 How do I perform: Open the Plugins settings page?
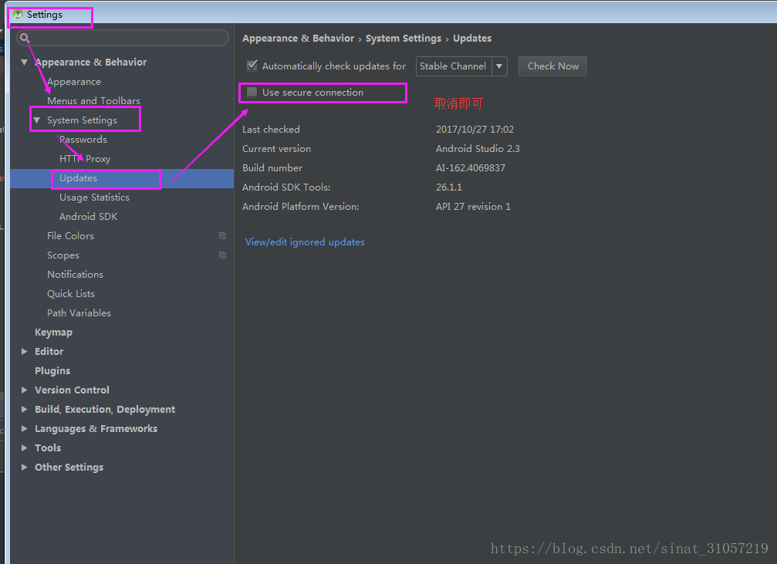pos(52,371)
